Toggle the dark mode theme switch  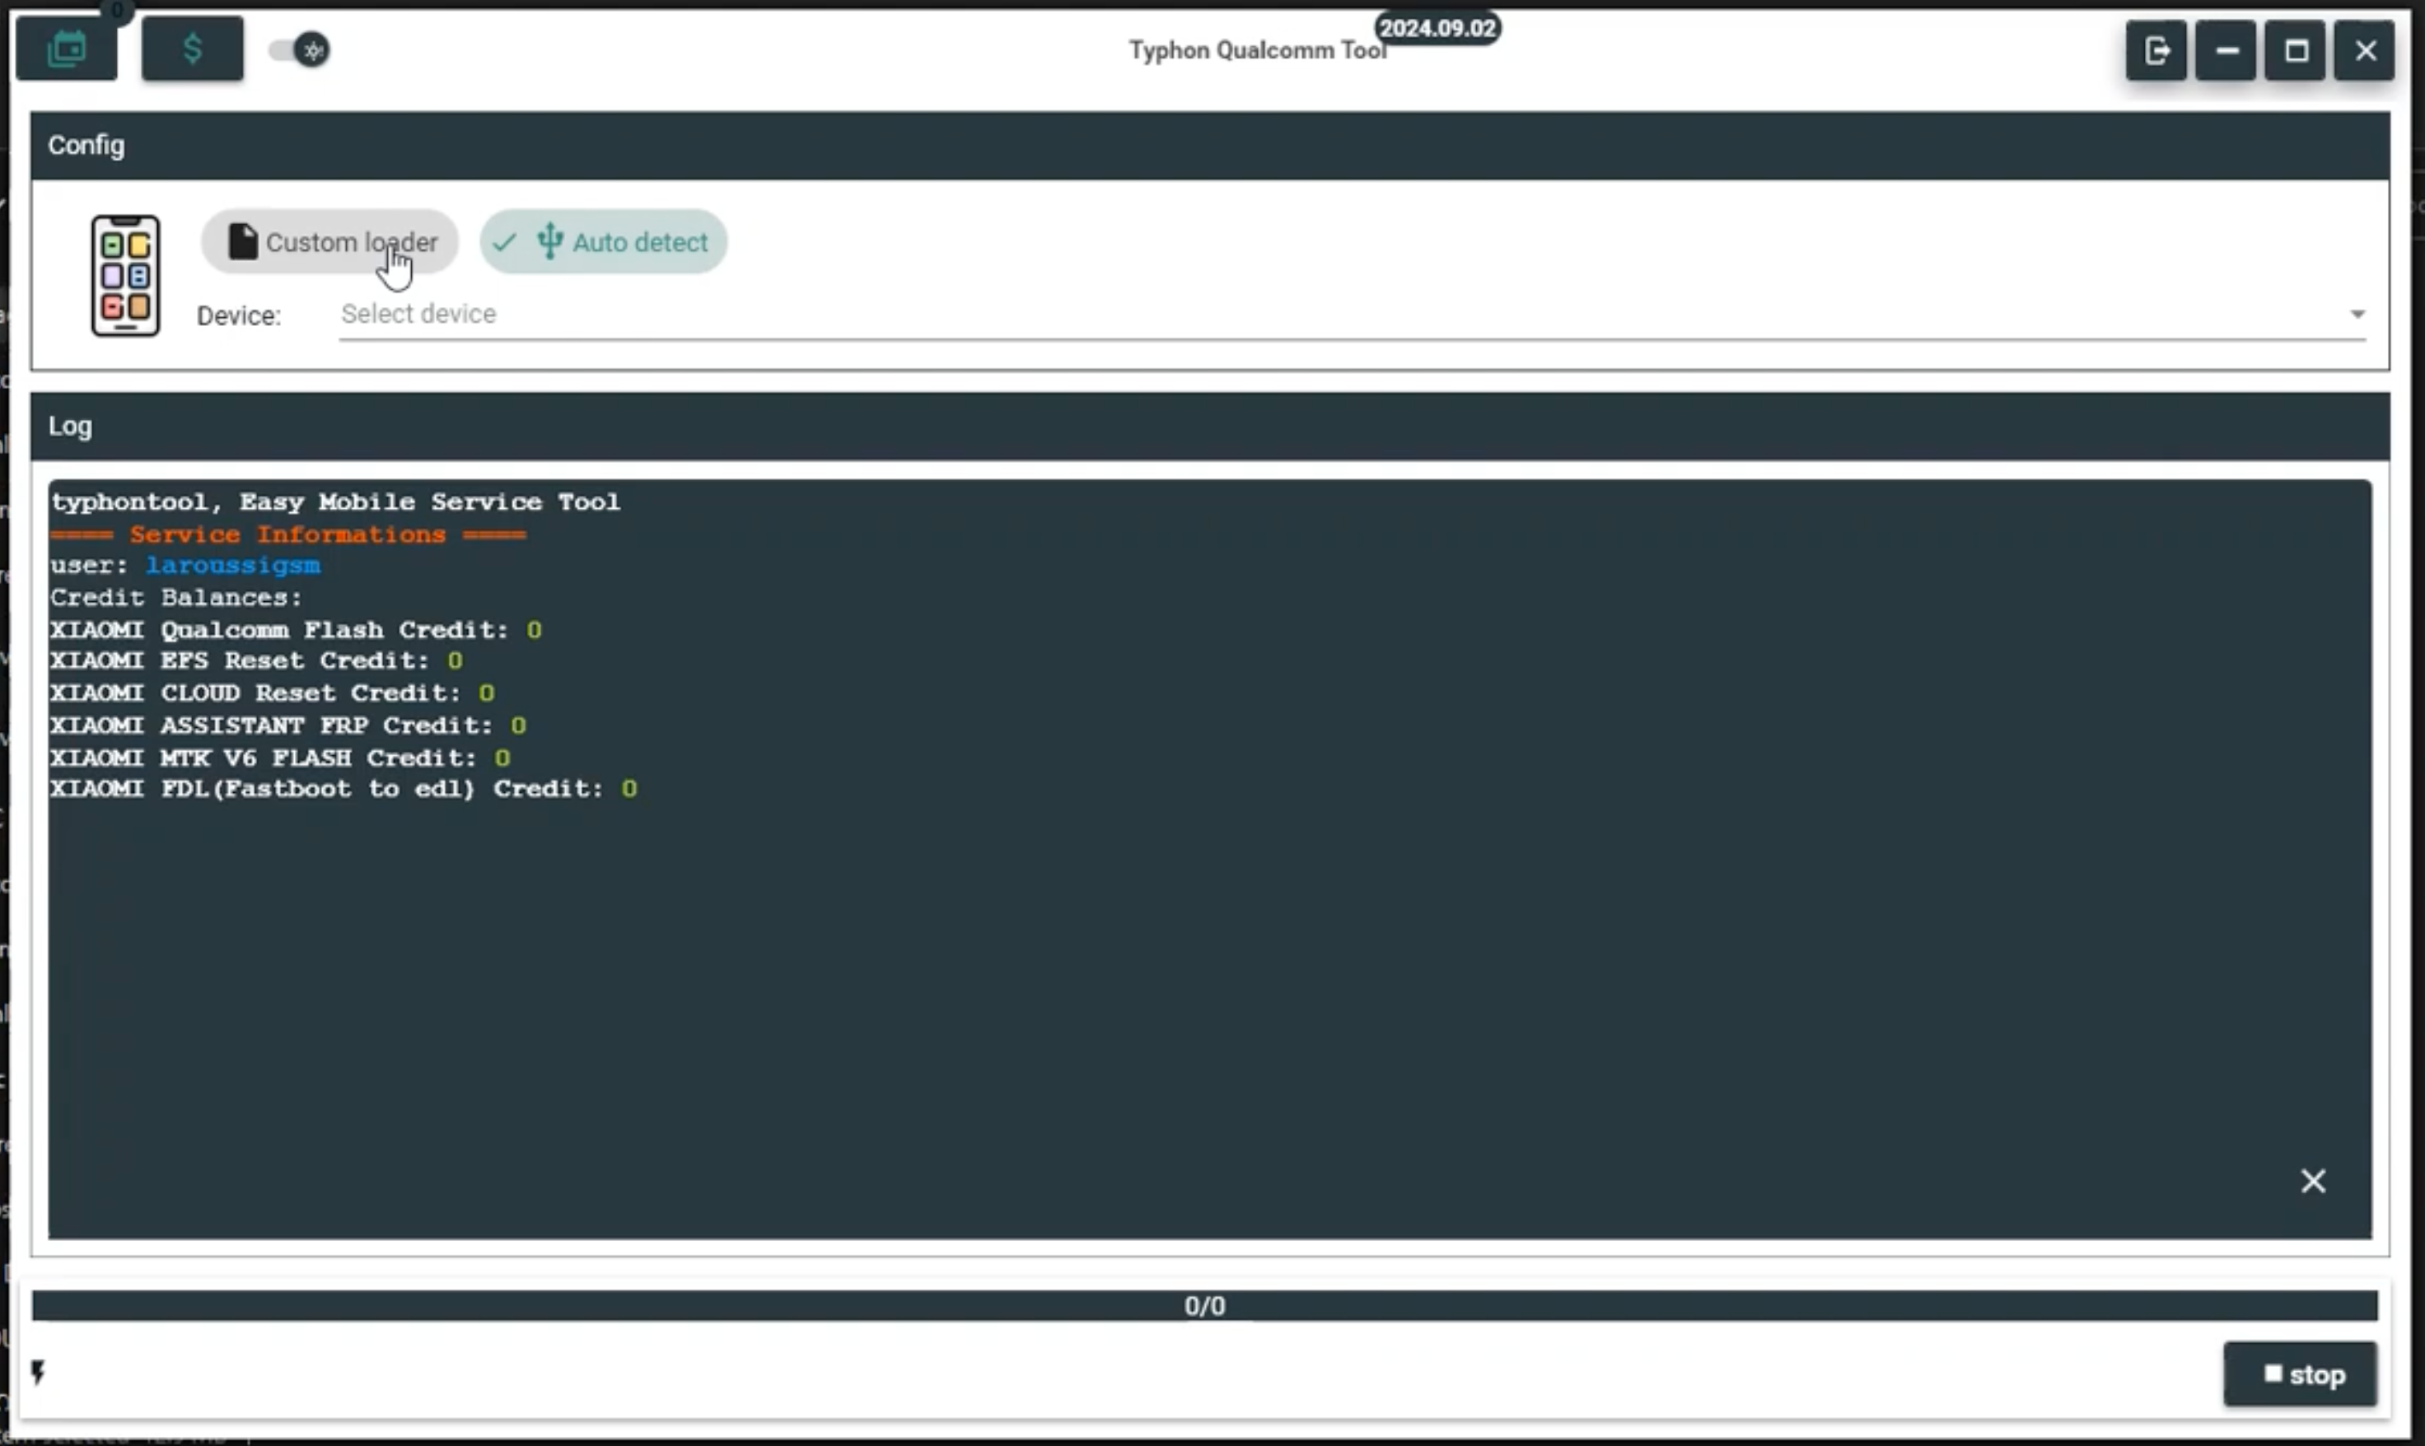(x=299, y=49)
